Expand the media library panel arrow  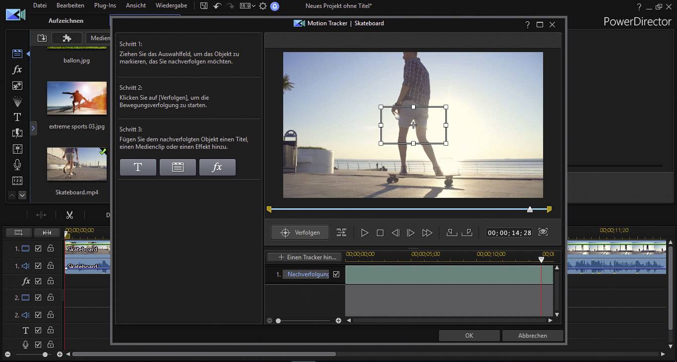(33, 128)
